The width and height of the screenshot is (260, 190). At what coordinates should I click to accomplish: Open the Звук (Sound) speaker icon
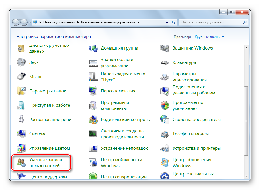tap(22, 62)
